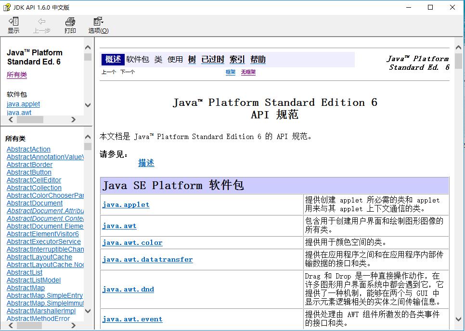Click the class list scroll-left arrow
465x331 pixels.
(11, 326)
